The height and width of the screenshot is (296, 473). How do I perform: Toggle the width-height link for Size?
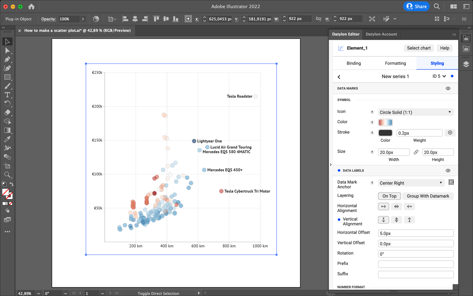tap(416, 152)
